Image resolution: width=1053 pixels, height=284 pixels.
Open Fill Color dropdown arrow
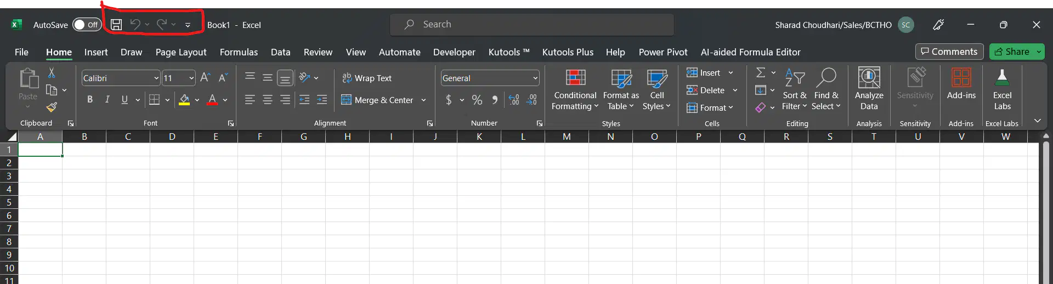coord(197,100)
